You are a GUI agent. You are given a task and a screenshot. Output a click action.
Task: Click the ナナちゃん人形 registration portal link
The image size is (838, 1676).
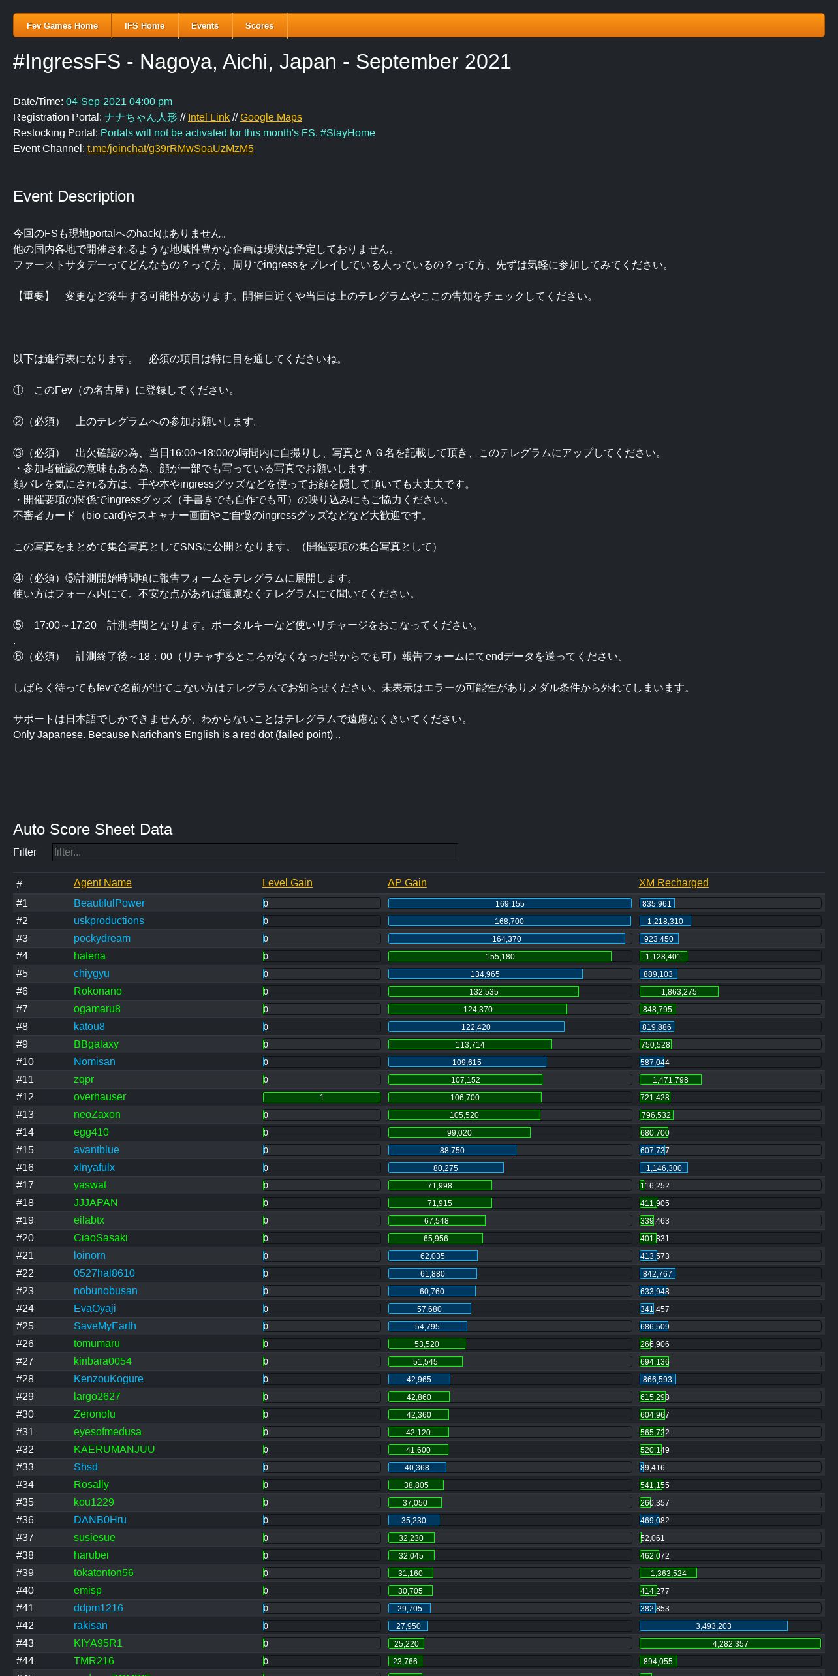point(140,117)
